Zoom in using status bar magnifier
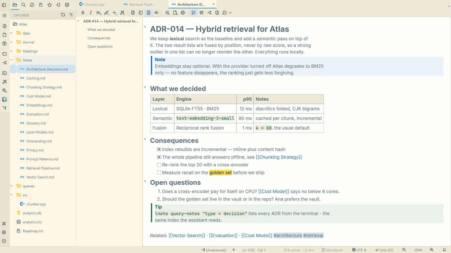The image size is (451, 253). [432, 250]
